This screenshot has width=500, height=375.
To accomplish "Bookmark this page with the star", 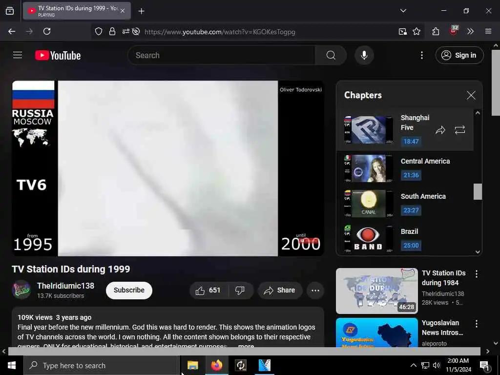I will [x=416, y=31].
